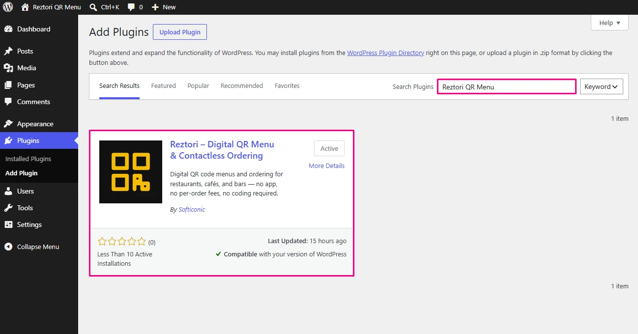The height and width of the screenshot is (334, 638).
Task: Switch to the Favorites tab
Action: pyautogui.click(x=287, y=85)
